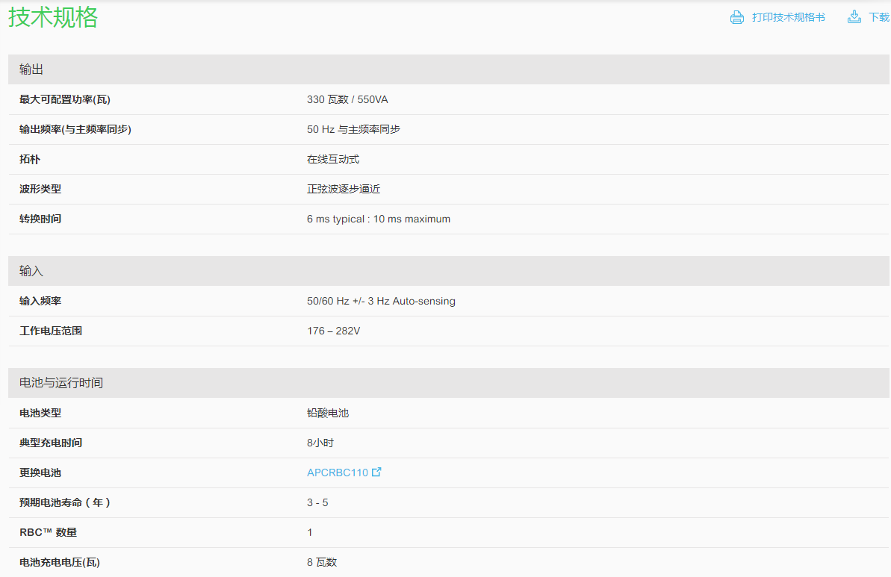Screen dimensions: 891x577
Task: Click the 176 – 282V voltage range value
Action: (x=333, y=331)
